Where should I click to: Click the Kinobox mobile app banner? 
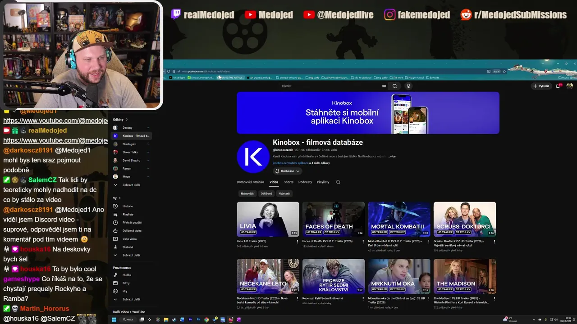tap(368, 113)
